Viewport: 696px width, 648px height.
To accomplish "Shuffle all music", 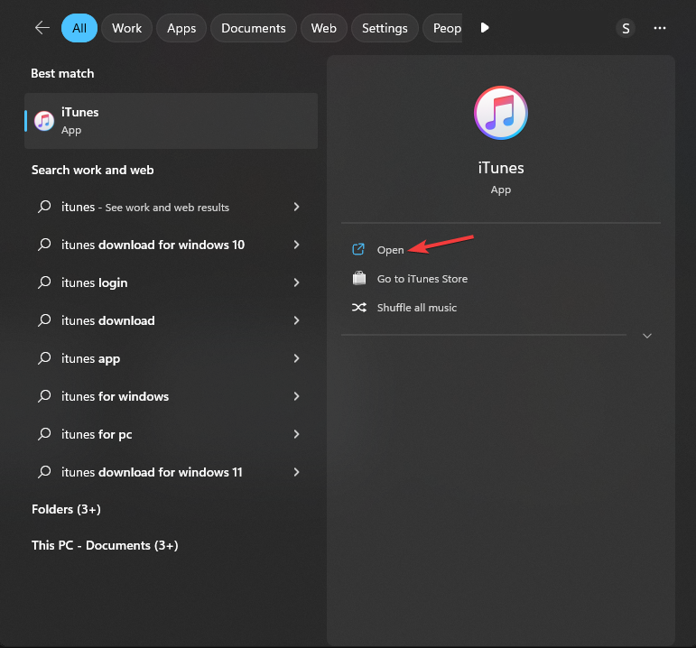I will pos(417,308).
